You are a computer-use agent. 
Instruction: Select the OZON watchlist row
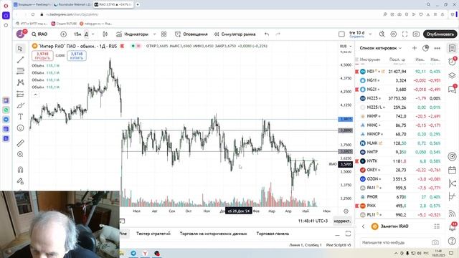pyautogui.click(x=400, y=178)
